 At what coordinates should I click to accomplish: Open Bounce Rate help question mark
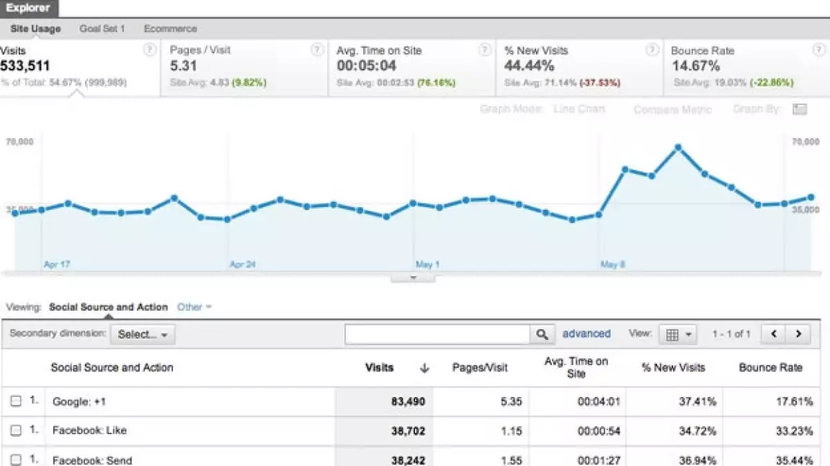coord(818,50)
